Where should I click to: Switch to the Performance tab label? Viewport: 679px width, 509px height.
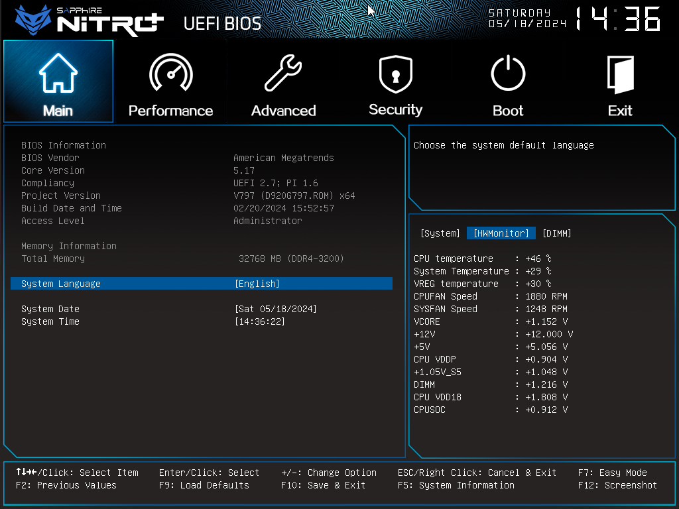point(170,111)
